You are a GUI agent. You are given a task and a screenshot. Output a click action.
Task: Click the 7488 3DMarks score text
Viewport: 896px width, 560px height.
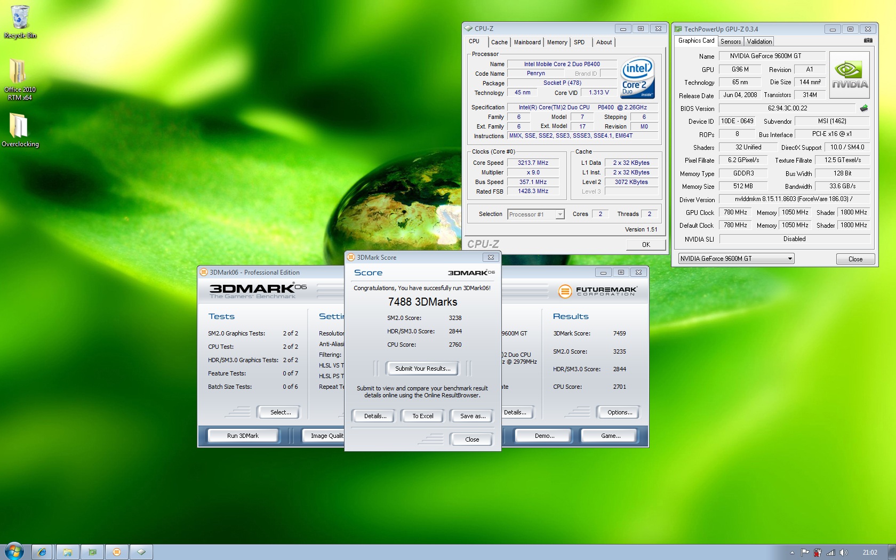coord(422,302)
